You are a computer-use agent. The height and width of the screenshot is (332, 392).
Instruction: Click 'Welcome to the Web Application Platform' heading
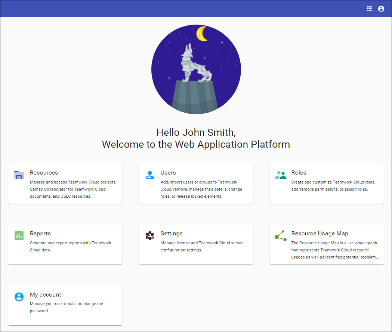196,144
